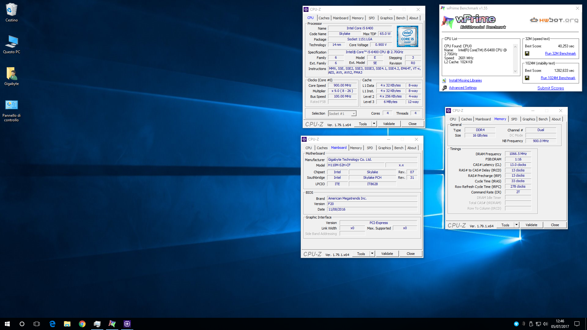
Task: Click the save icon under the 1024M best score
Action: pos(527,78)
